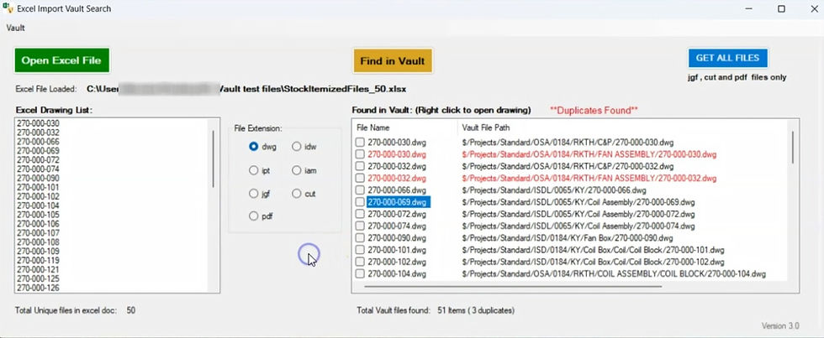Check the box for 270-000-072.dwg

point(360,214)
